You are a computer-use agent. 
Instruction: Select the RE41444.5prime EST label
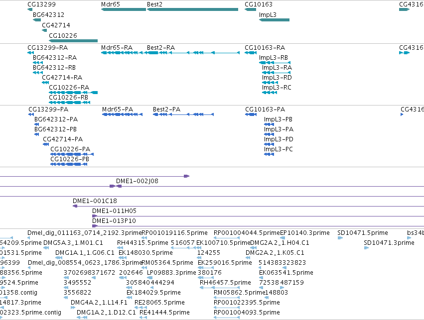165,313
